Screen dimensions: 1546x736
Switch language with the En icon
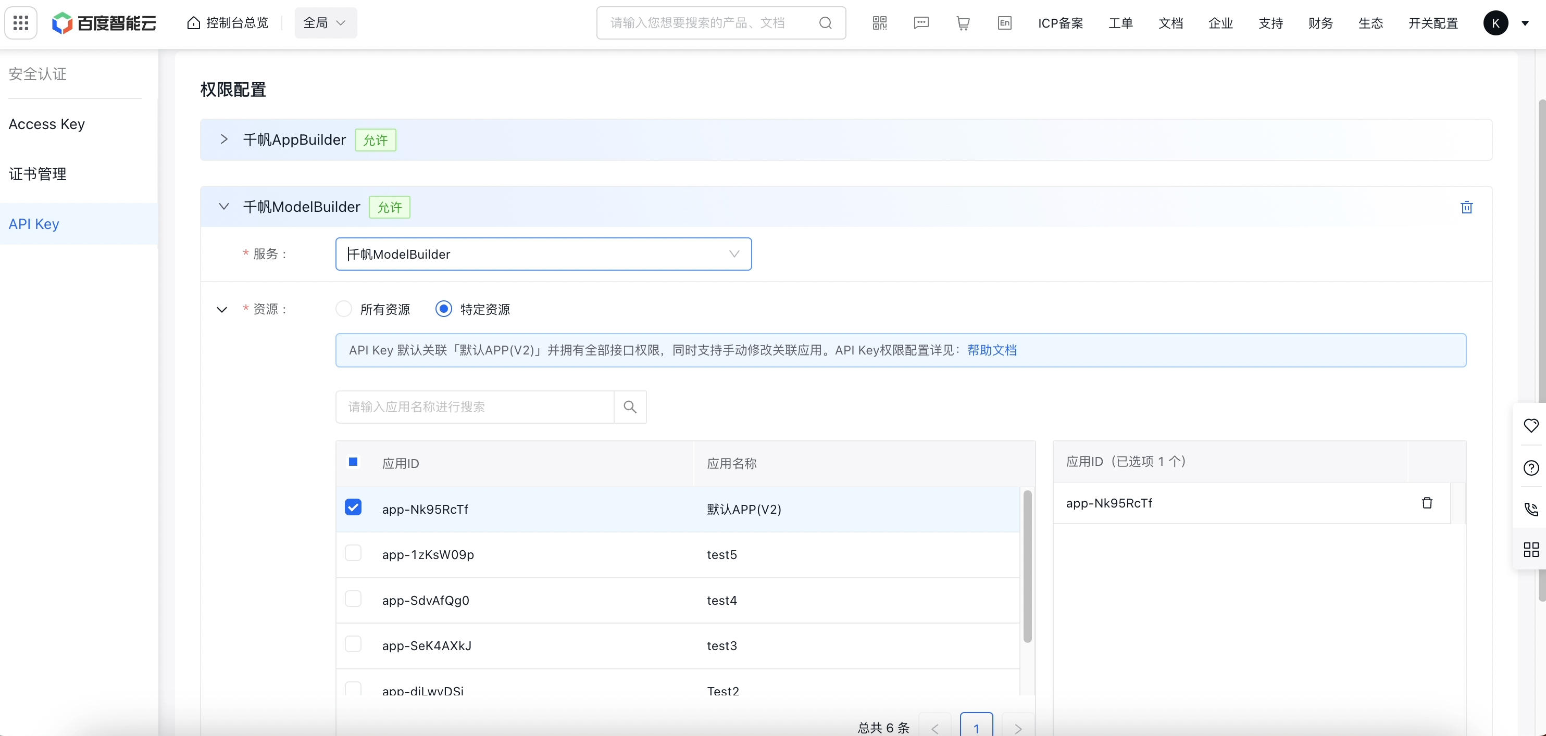tap(1004, 23)
